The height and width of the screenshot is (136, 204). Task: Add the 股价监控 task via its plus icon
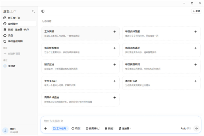pos(115,64)
